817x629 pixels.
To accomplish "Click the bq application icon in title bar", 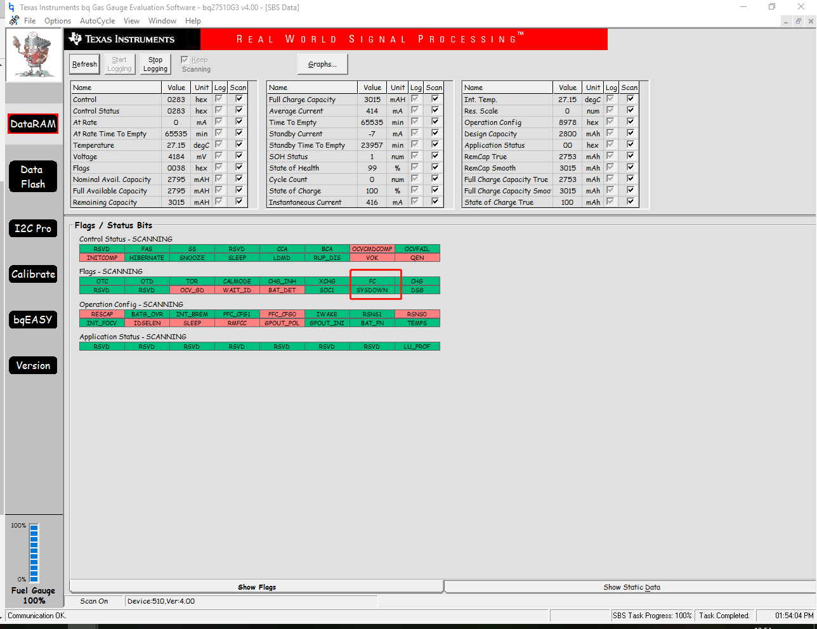I will click(x=11, y=8).
